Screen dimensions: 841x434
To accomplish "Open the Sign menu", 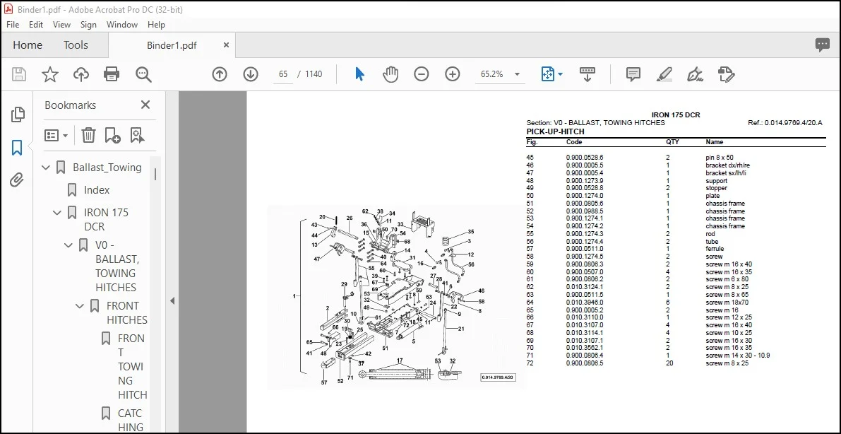I will point(88,25).
